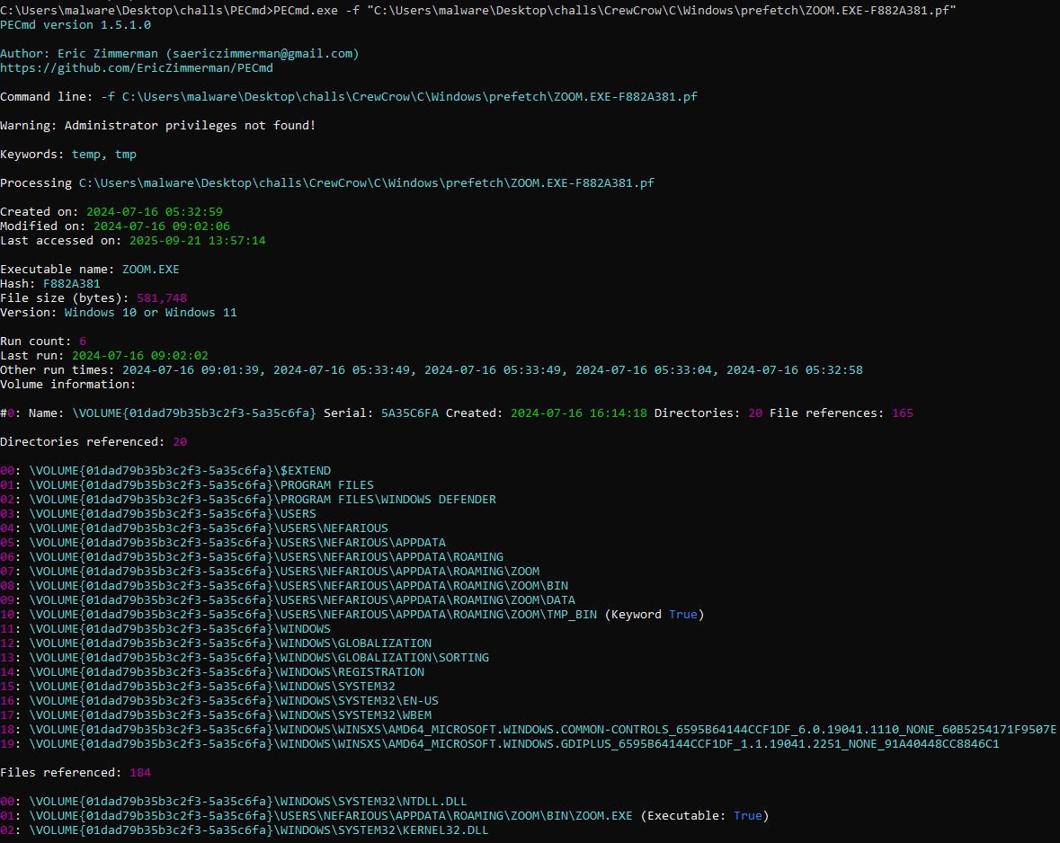Select the Last accessed timestamp 2025-09-21 13:57:14
The width and height of the screenshot is (1060, 843).
click(198, 241)
